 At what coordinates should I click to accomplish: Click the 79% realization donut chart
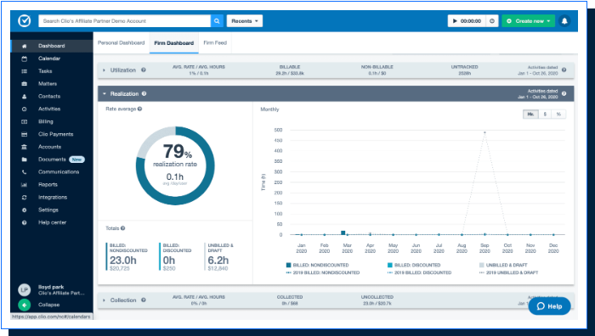tap(175, 165)
